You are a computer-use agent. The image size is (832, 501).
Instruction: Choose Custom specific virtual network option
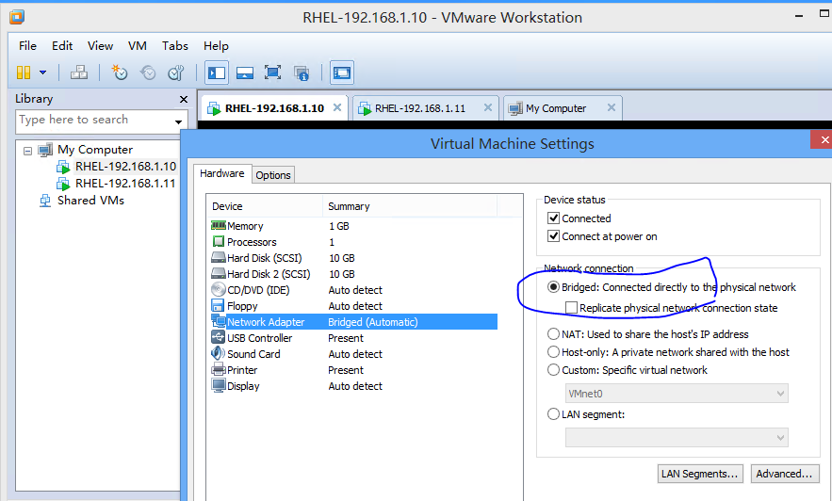tap(553, 370)
